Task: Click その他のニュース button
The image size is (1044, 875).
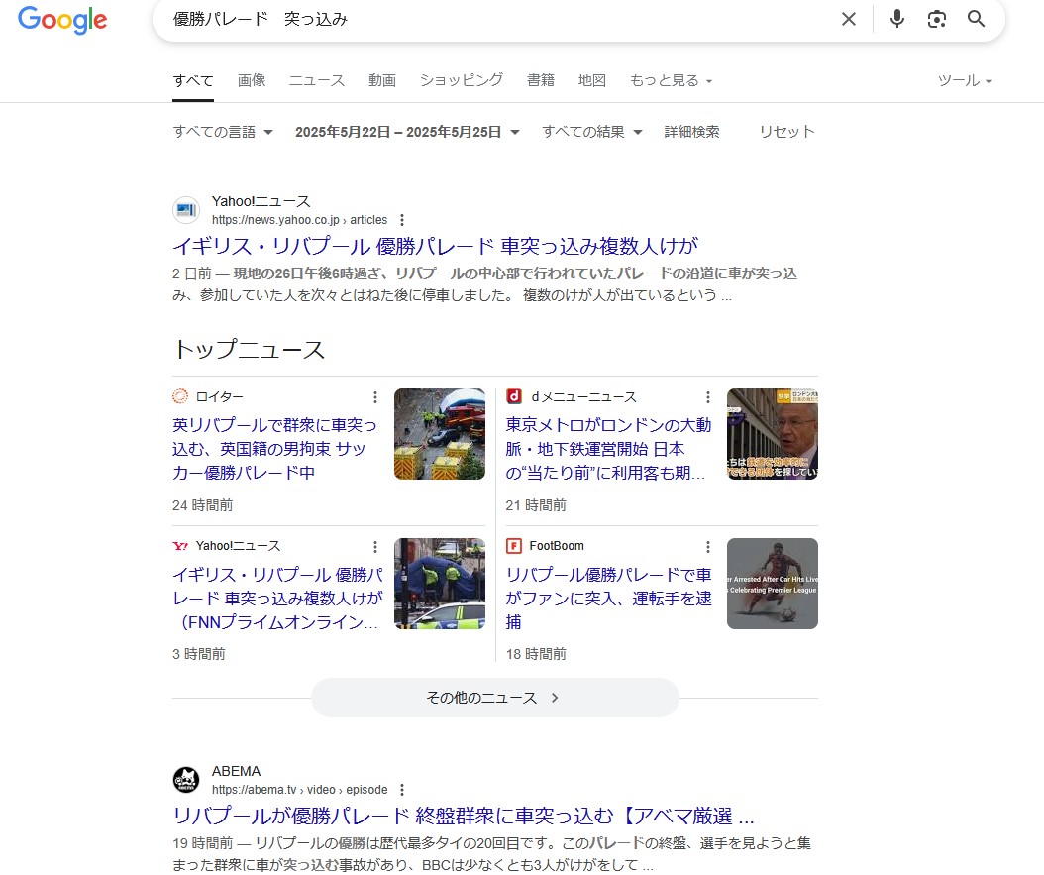Action: tap(494, 698)
